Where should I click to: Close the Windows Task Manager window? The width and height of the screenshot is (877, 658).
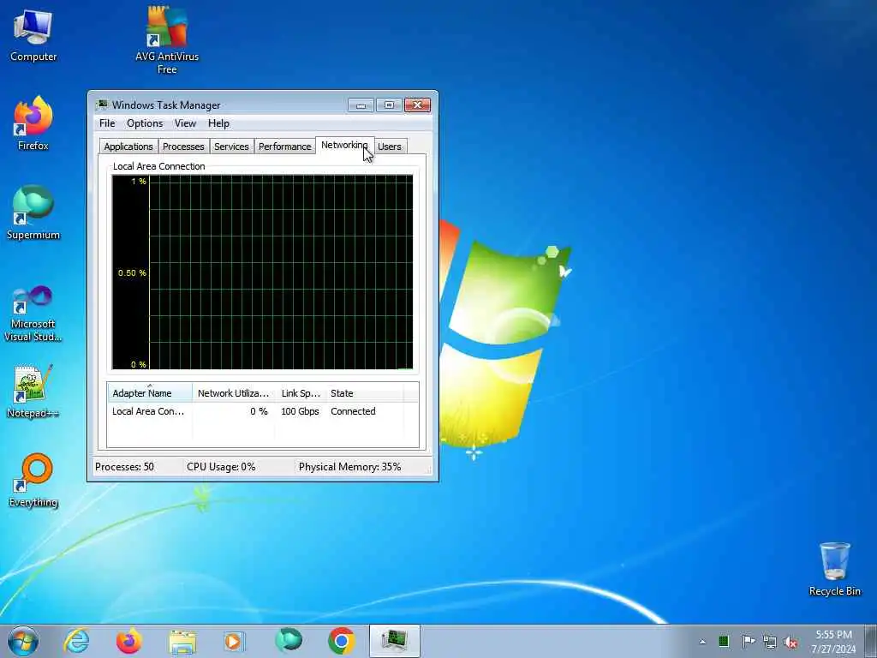click(417, 105)
